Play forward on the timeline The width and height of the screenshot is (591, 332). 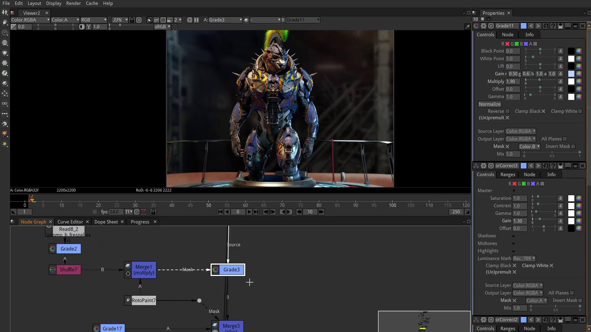click(249, 212)
